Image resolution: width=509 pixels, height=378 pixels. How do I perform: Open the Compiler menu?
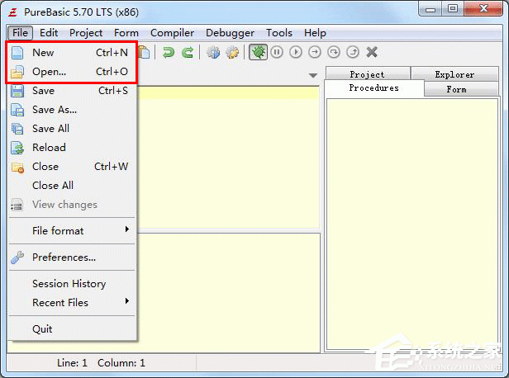click(173, 33)
